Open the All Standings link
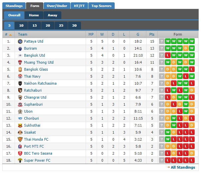 coord(183,167)
